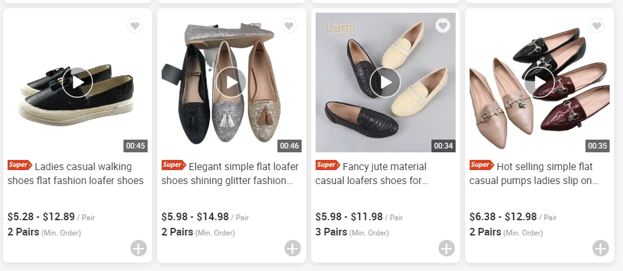Click Super badge on walking shoes listing
This screenshot has height=271, width=623.
[19, 166]
